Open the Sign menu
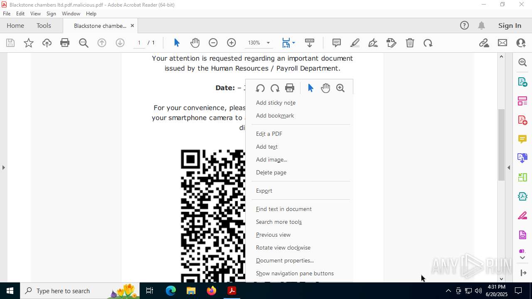 coord(51,13)
